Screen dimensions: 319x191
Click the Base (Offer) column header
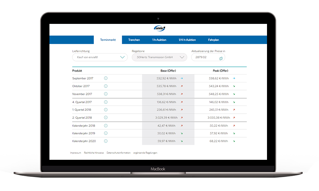point(168,71)
